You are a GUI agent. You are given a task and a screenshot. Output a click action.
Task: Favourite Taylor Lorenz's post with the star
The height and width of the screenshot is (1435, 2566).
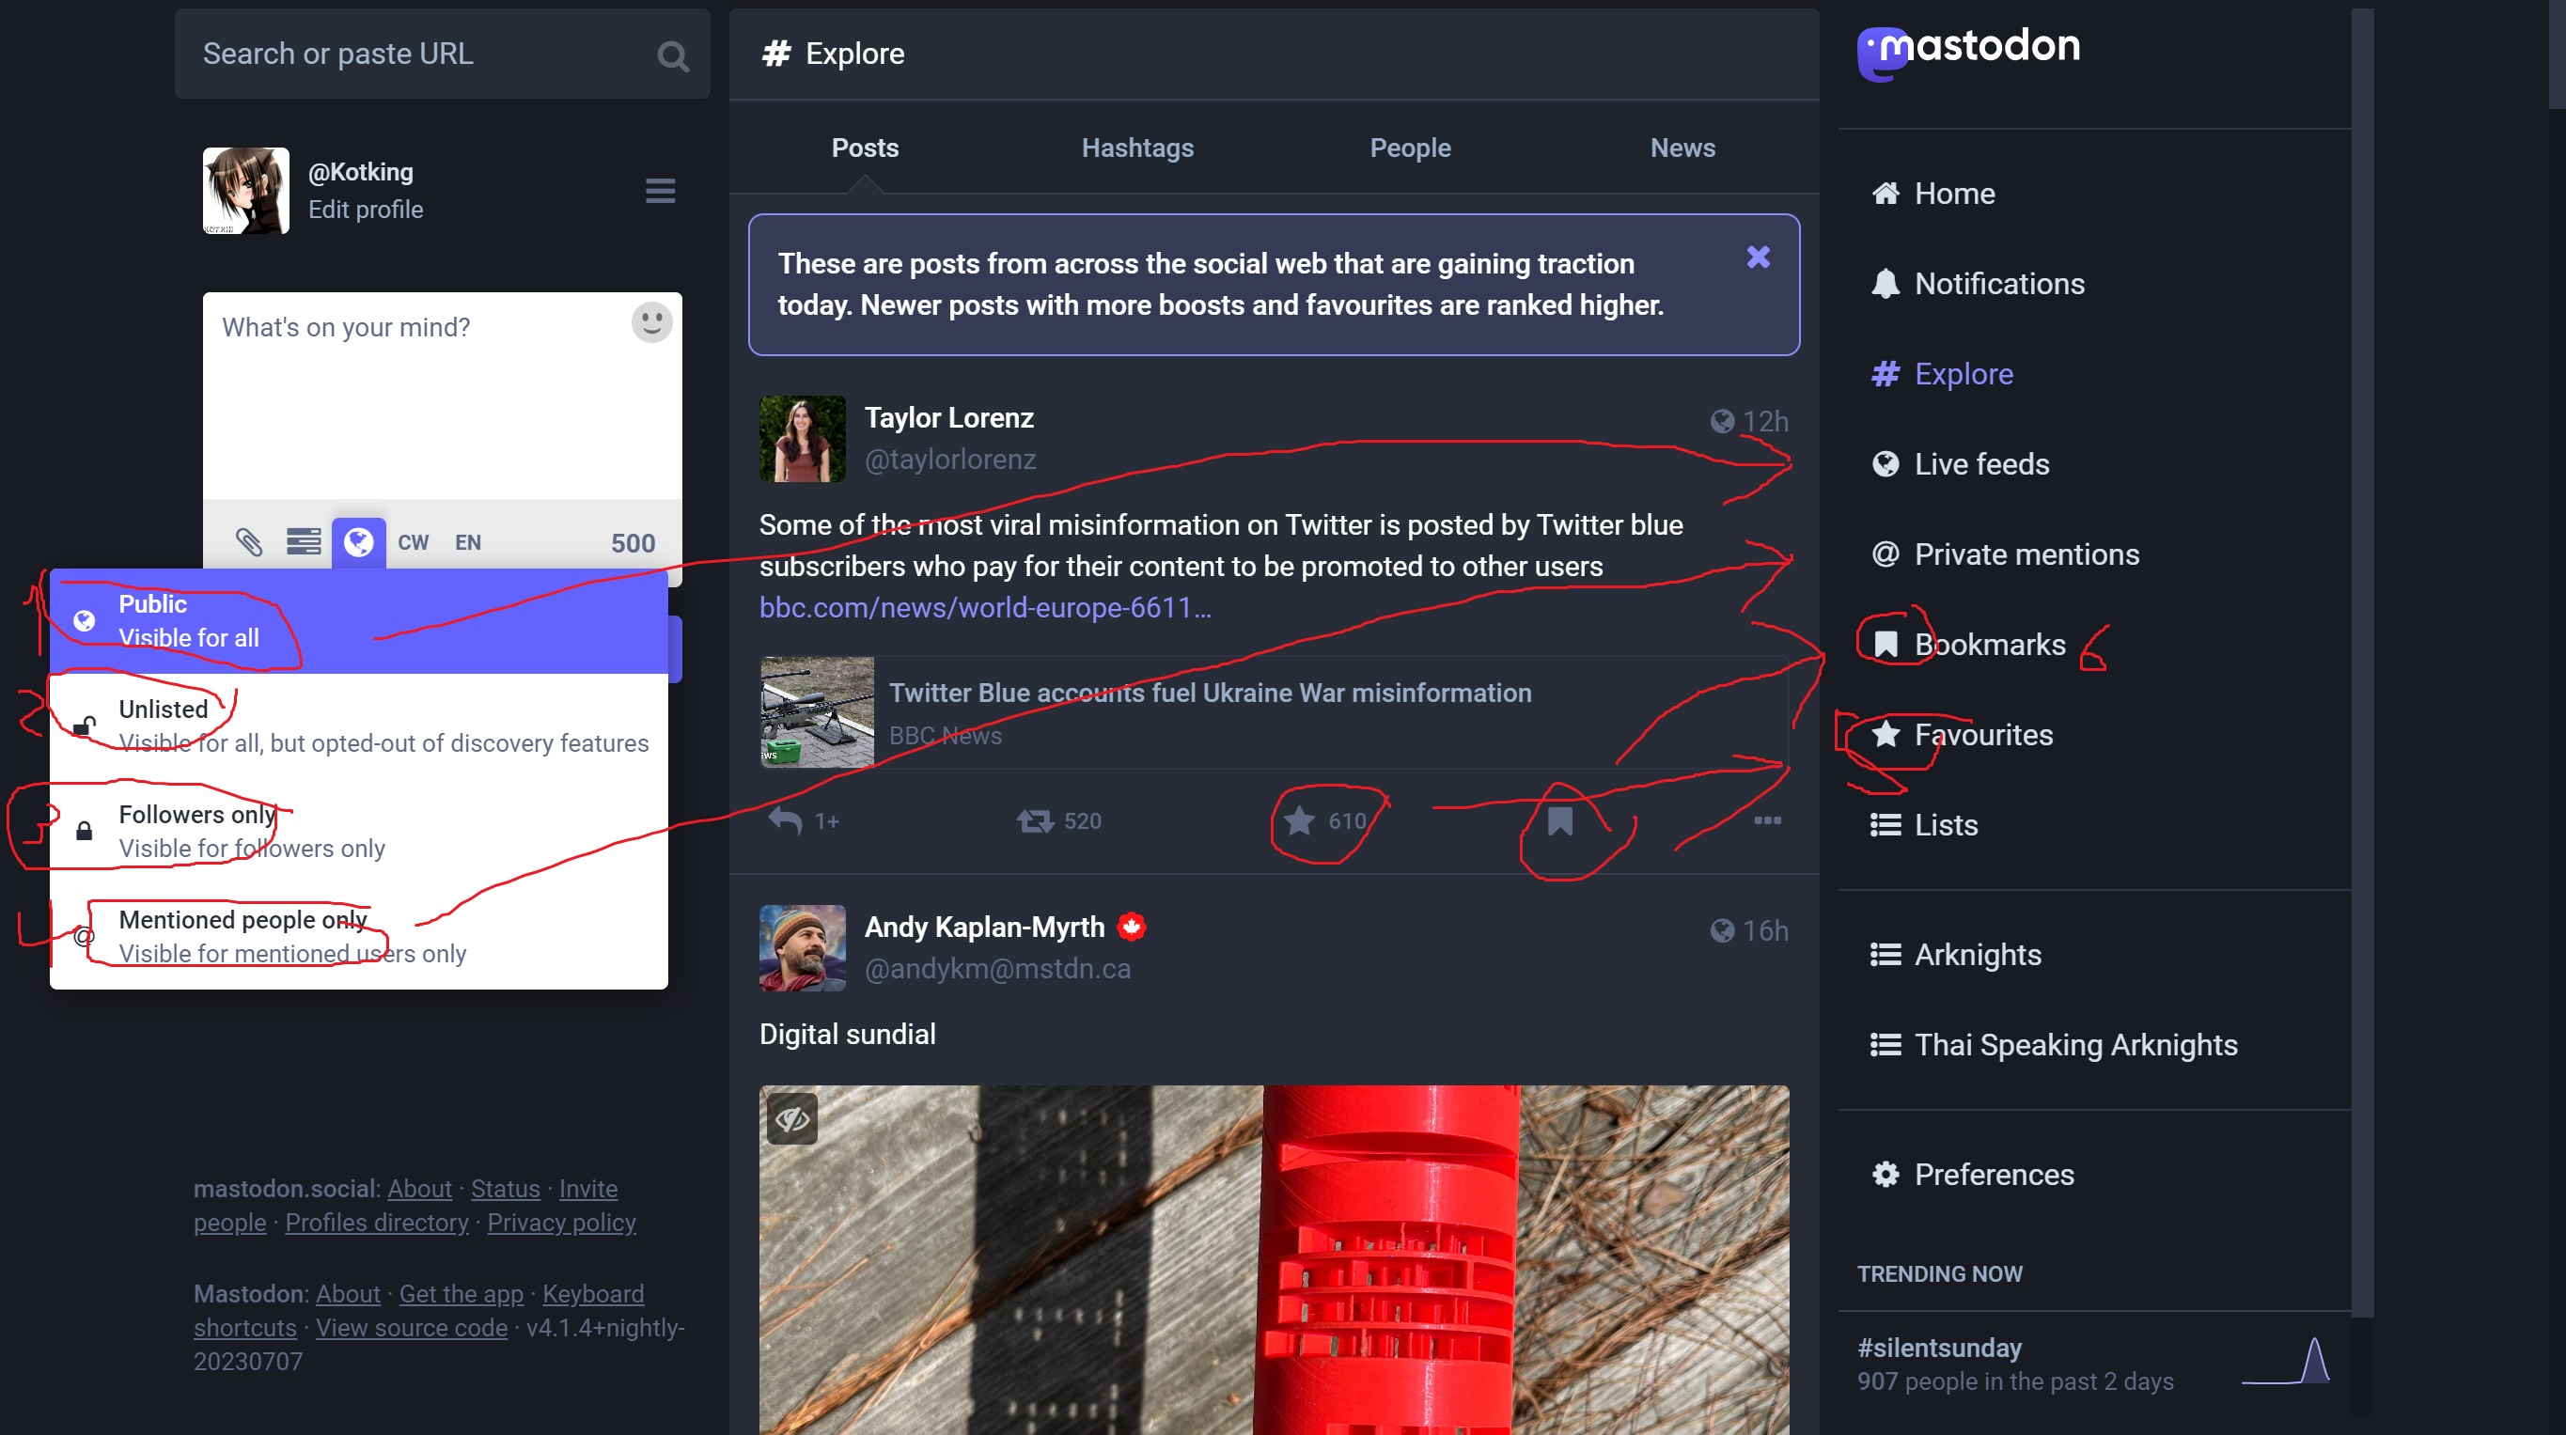tap(1300, 820)
